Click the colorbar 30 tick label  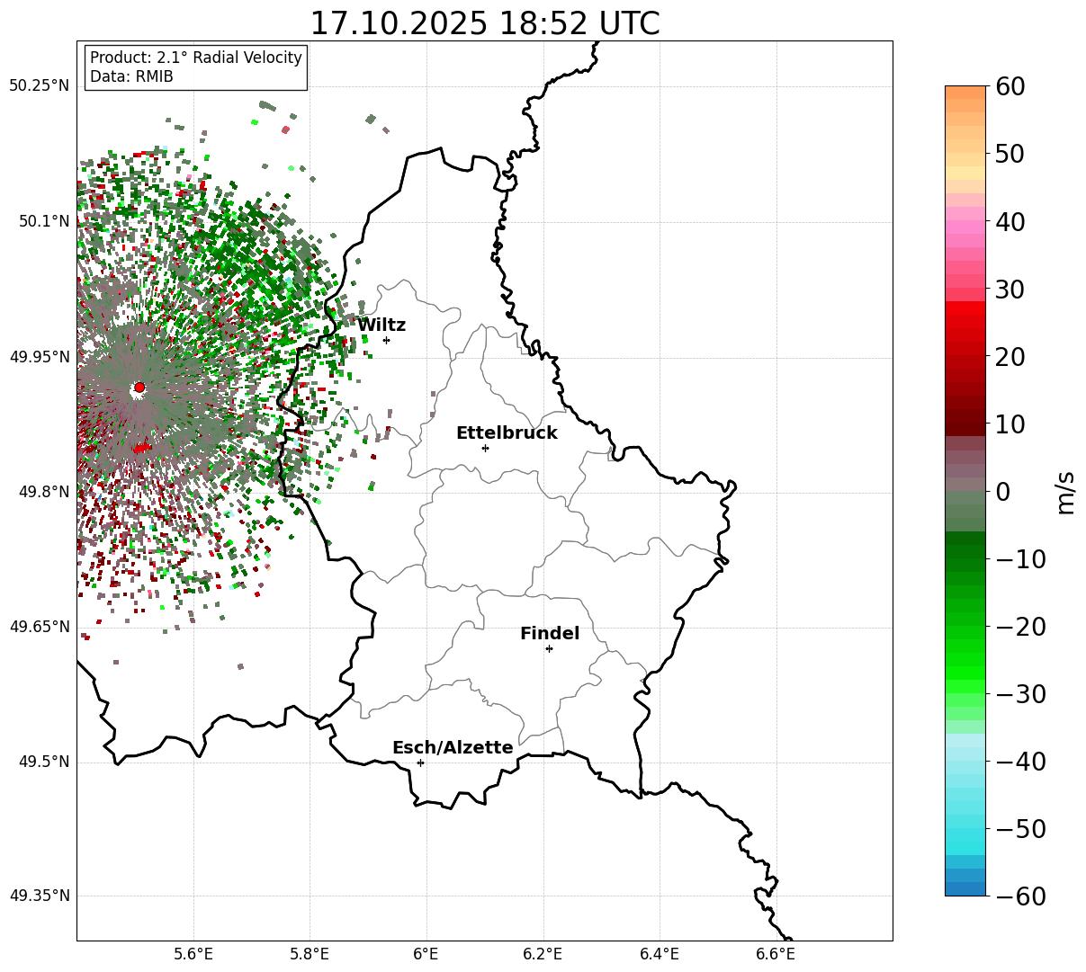[1008, 290]
